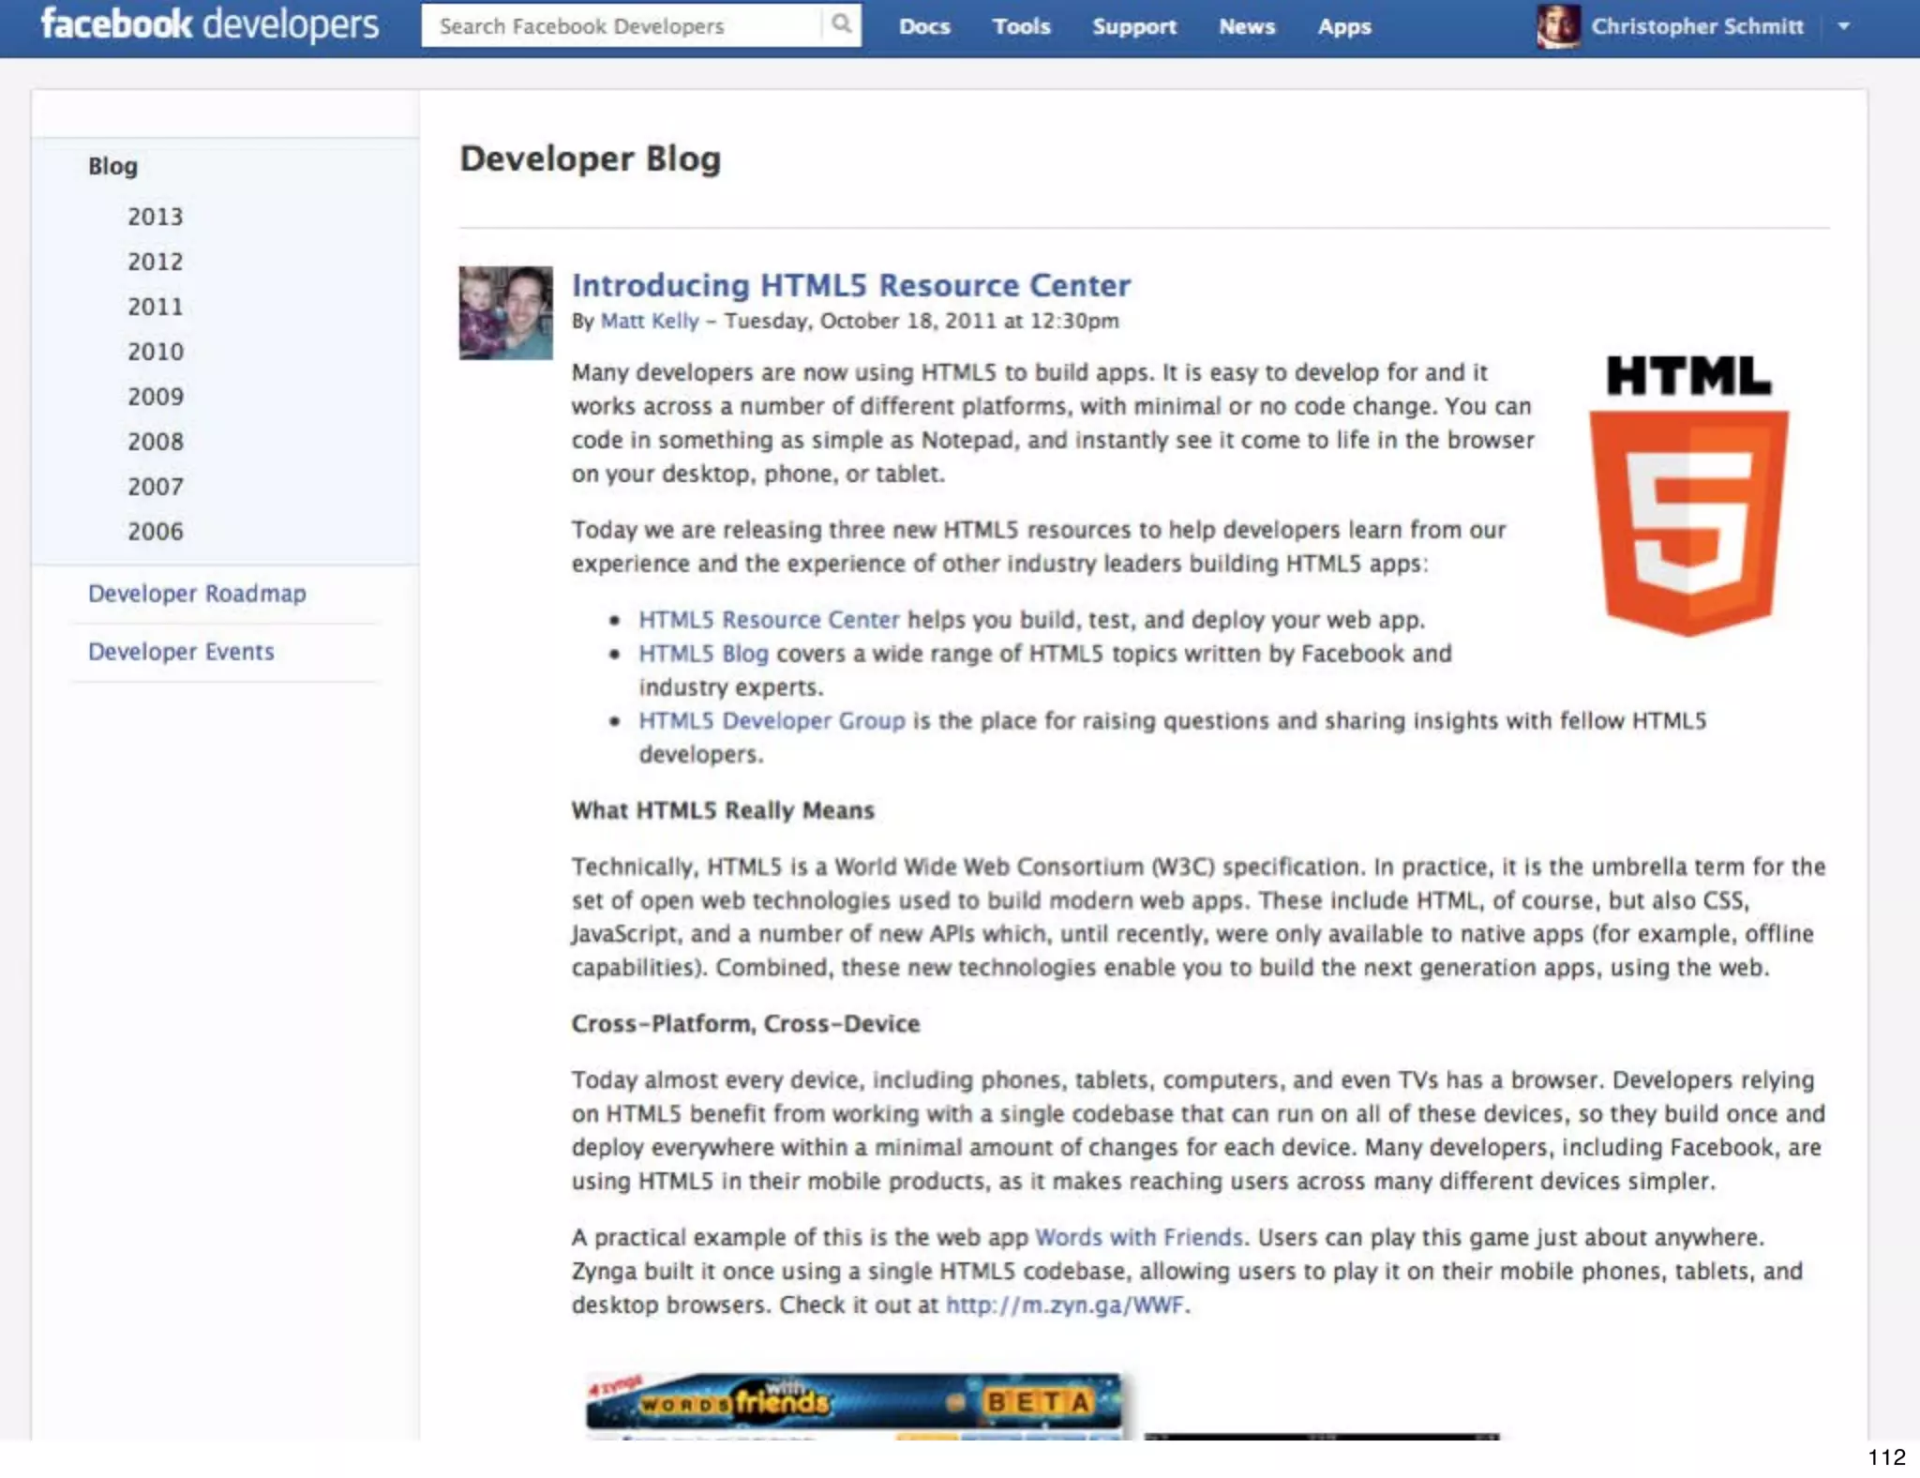Click the HTML5 shield logo image
Viewport: 1920px width, 1478px height.
[1688, 497]
